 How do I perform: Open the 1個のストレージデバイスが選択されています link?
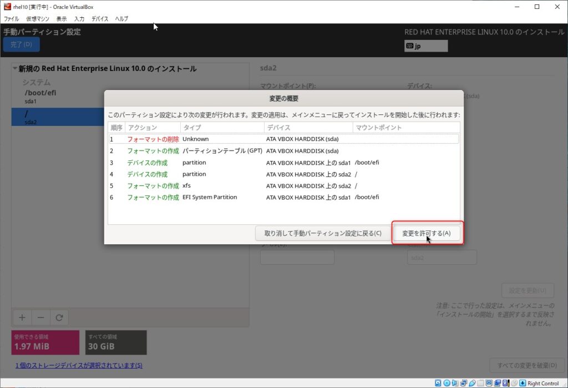tap(79, 365)
